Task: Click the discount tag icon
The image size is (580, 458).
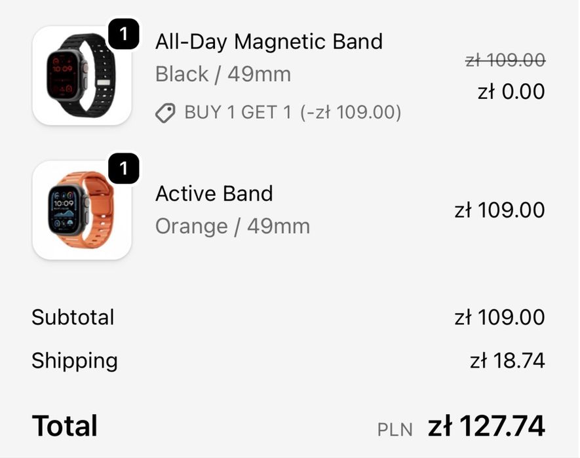Action: coord(165,113)
